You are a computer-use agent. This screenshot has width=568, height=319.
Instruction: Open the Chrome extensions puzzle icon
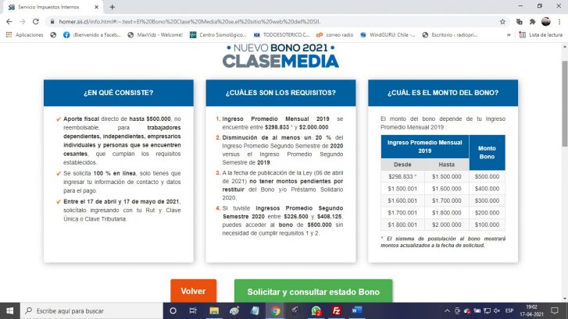coord(532,21)
